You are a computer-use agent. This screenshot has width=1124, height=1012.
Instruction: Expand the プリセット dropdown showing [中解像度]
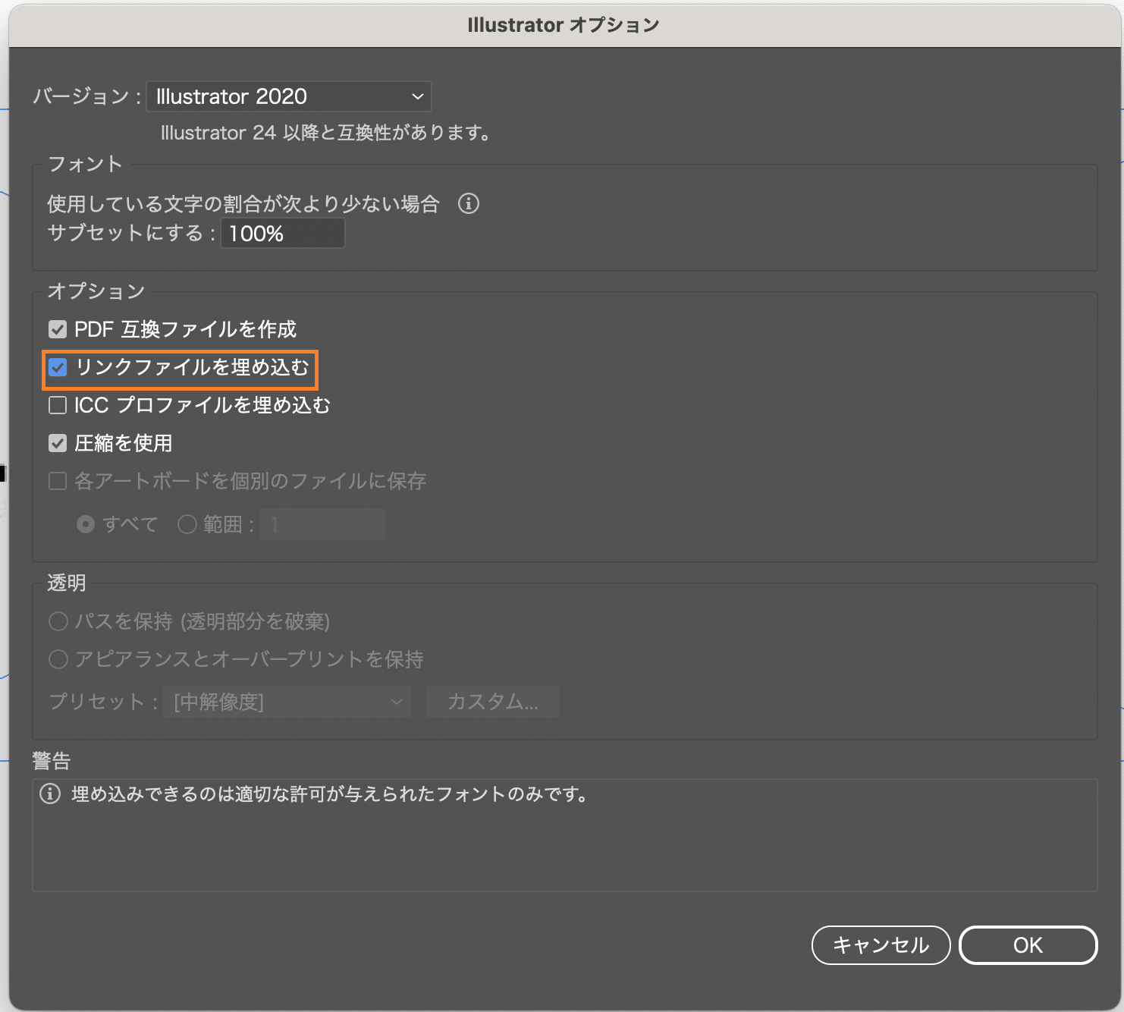pos(287,702)
